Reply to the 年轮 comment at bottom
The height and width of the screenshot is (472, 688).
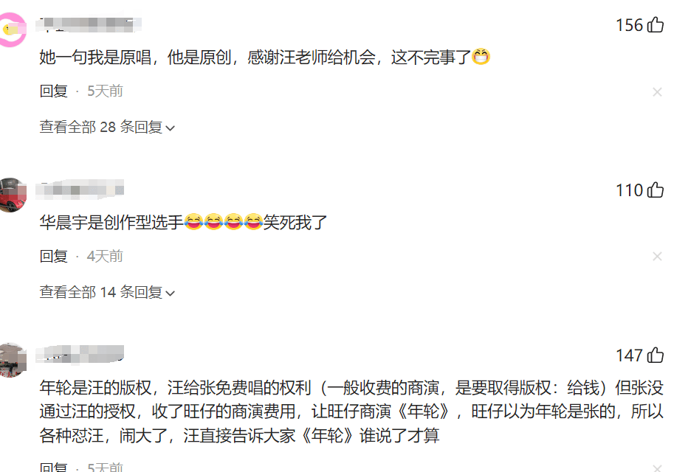54,467
